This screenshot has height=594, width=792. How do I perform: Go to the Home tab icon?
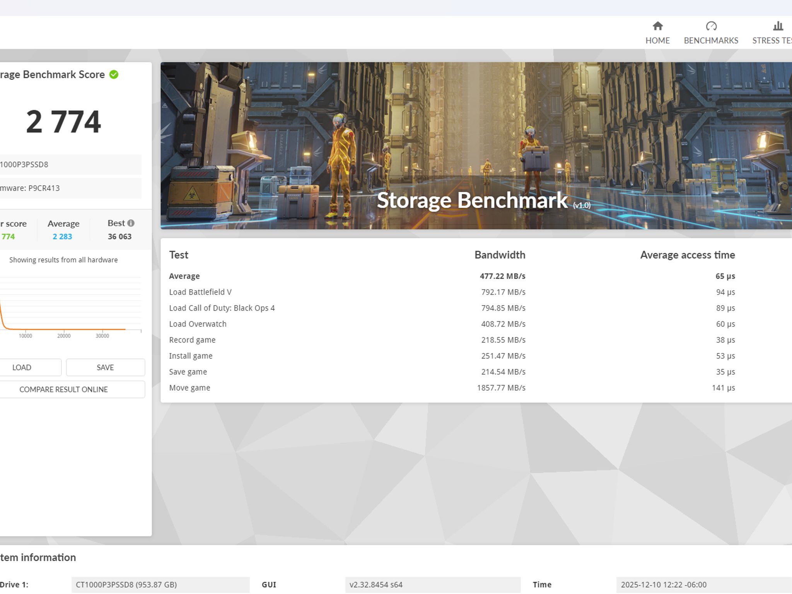point(657,26)
